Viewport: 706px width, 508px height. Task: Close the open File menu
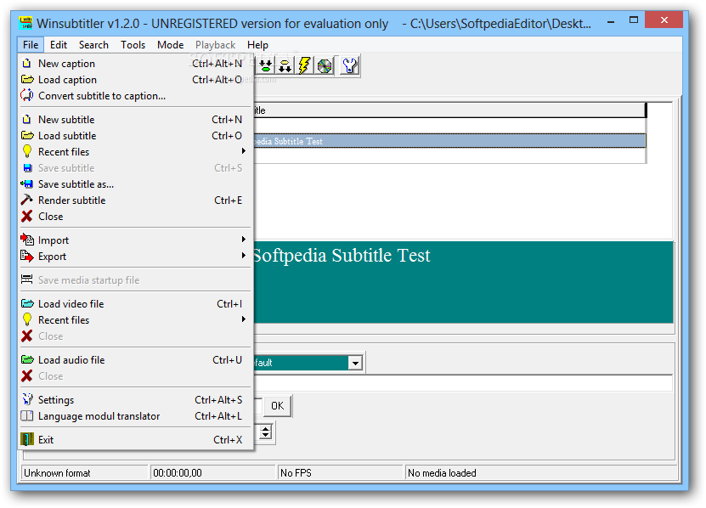point(31,45)
